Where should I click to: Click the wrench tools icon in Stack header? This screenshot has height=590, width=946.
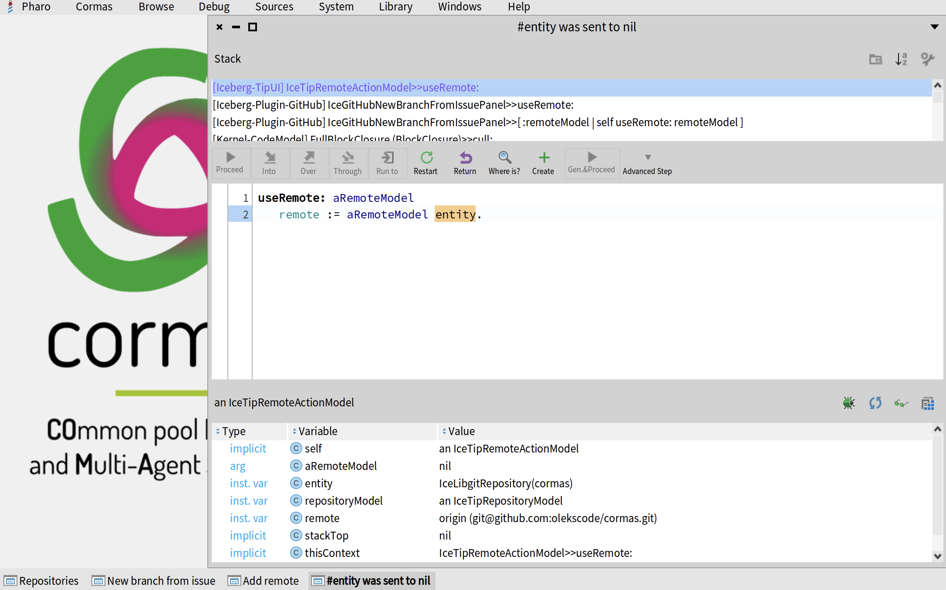tap(928, 59)
